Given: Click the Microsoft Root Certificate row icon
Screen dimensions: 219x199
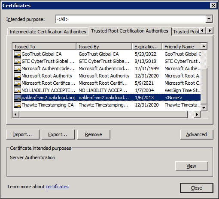Looking at the screenshot, I should (x=18, y=83).
